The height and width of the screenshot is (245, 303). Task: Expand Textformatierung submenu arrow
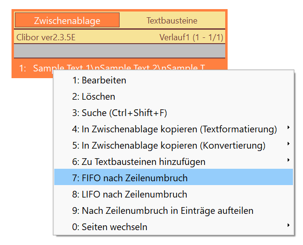288,128
